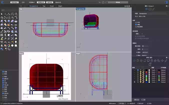Select the checkmark analysis tool icon

pos(12,35)
